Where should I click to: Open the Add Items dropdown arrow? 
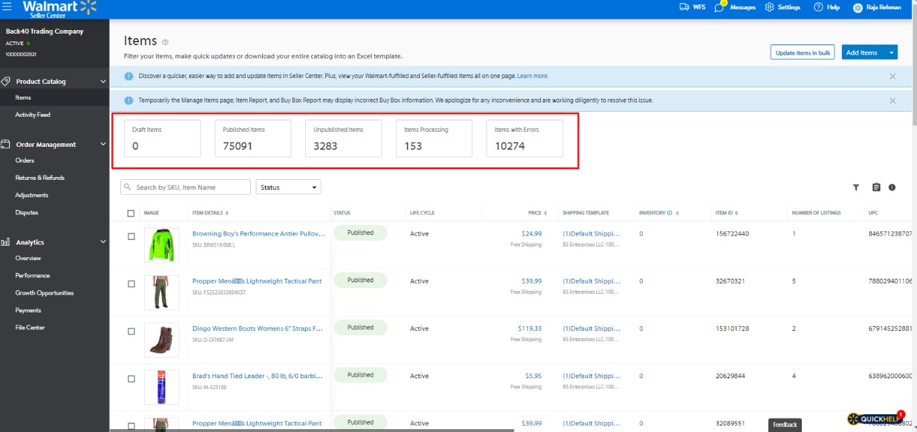(x=890, y=52)
